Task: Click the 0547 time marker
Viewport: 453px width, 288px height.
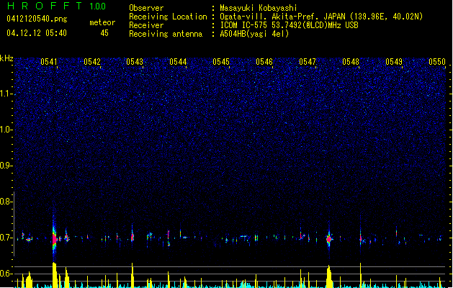Action: [308, 62]
